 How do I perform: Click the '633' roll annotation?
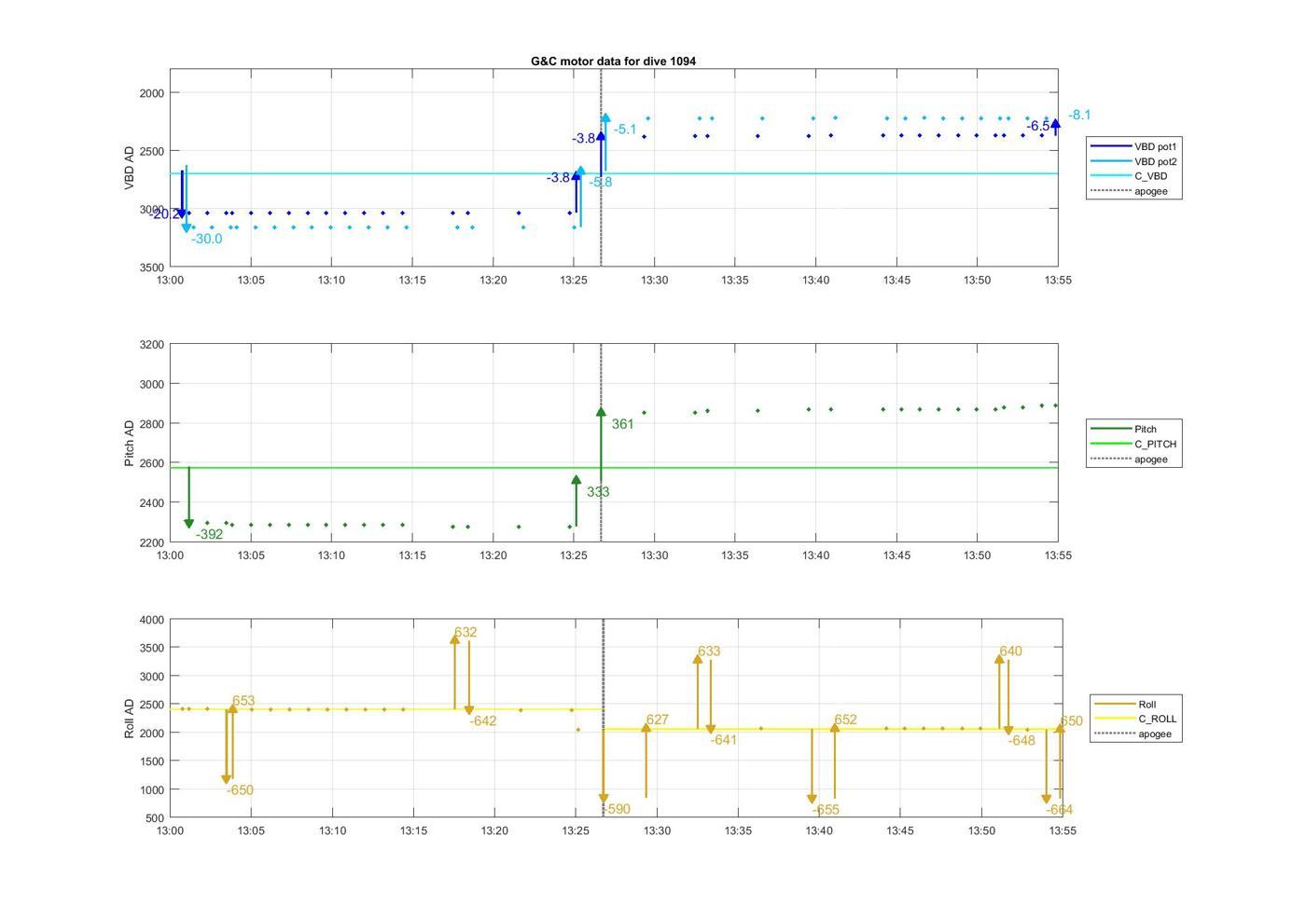pos(709,652)
